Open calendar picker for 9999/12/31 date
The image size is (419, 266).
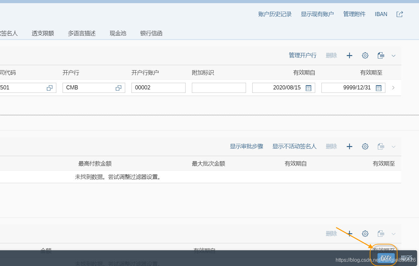pos(378,88)
